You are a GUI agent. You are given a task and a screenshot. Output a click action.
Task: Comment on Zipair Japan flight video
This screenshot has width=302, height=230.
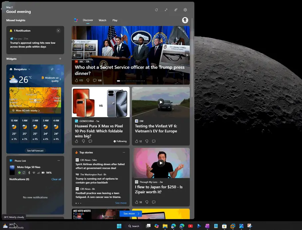154,202
